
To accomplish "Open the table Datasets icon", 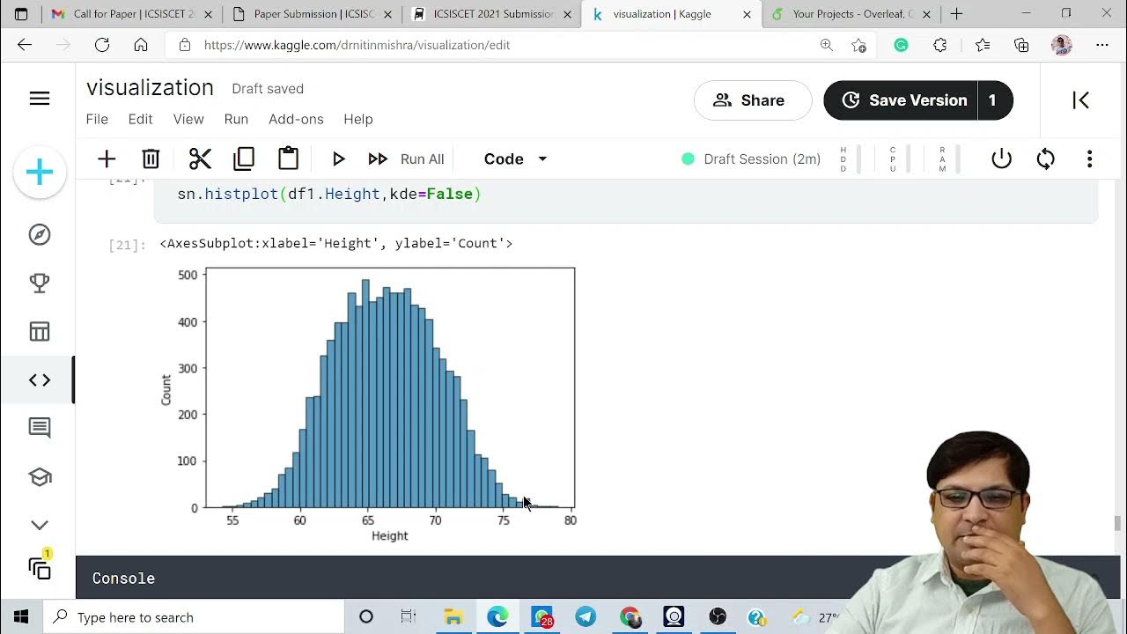I will click(40, 331).
